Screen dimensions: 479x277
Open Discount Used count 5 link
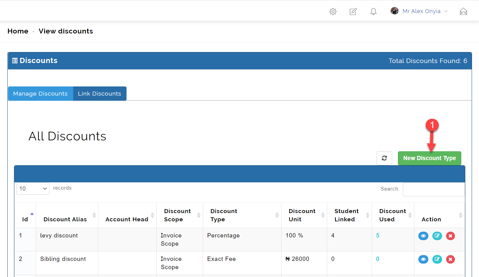(378, 235)
